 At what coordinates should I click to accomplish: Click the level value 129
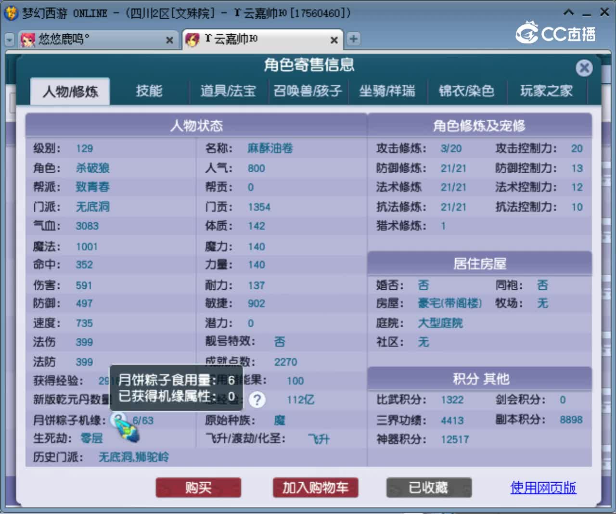point(84,149)
